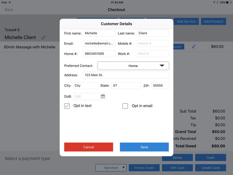Uncheck the Opt in text checkbox
233x175 pixels.
[x=67, y=106]
